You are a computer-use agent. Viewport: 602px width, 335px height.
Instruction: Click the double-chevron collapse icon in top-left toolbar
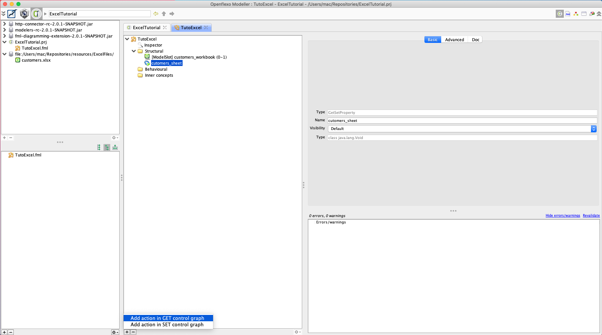pyautogui.click(x=3, y=14)
